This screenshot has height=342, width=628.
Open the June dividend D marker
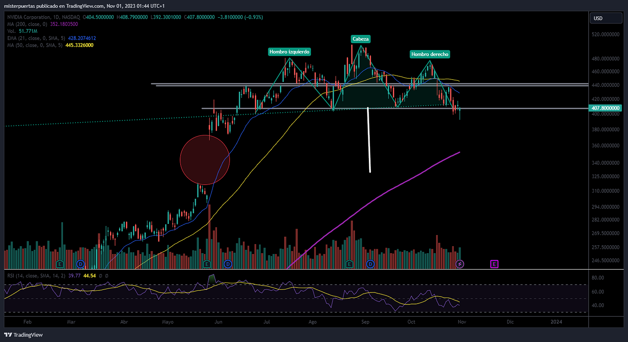click(x=228, y=264)
